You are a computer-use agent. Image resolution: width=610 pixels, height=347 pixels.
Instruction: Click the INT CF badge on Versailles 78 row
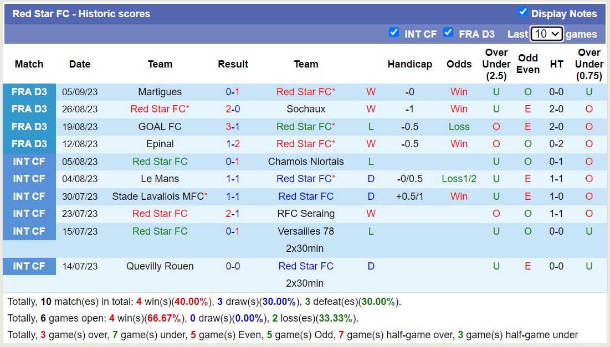click(x=29, y=231)
